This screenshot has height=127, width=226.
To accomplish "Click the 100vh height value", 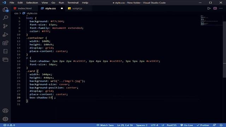I will [48, 45].
